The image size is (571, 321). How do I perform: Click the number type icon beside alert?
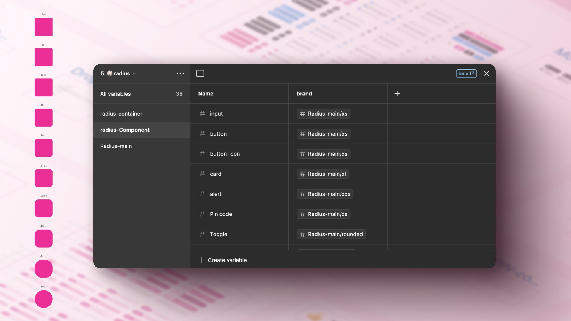pyautogui.click(x=202, y=194)
